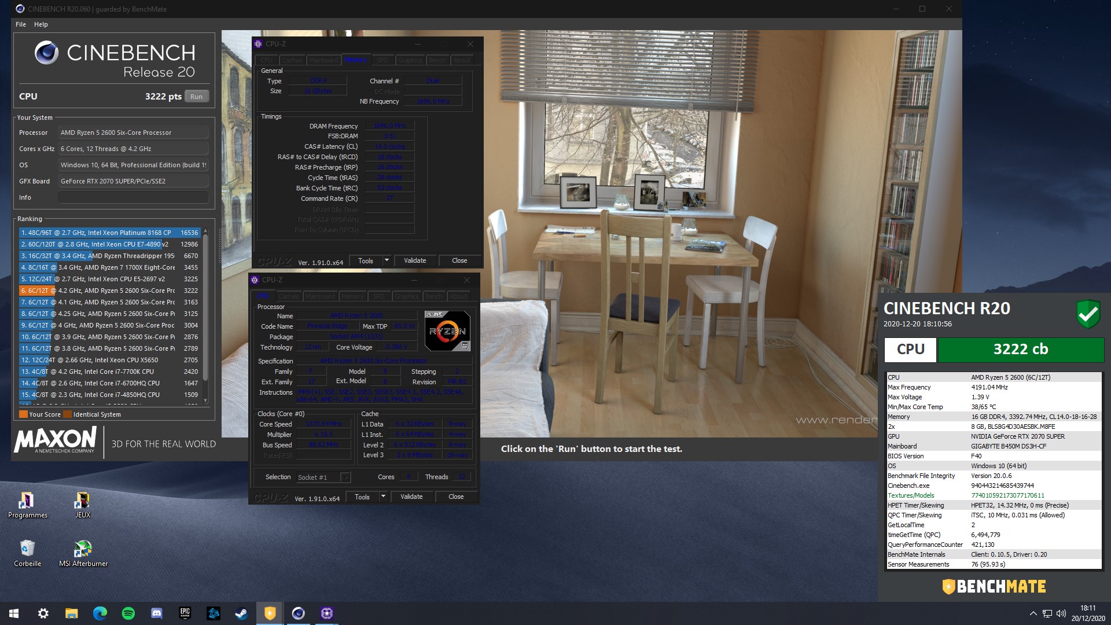Image resolution: width=1111 pixels, height=625 pixels.
Task: Click the Cinebench logo sphere icon
Action: click(46, 53)
